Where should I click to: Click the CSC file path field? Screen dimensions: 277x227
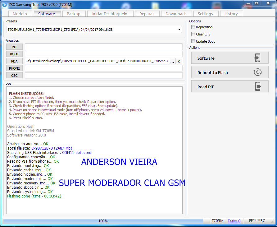(103, 76)
